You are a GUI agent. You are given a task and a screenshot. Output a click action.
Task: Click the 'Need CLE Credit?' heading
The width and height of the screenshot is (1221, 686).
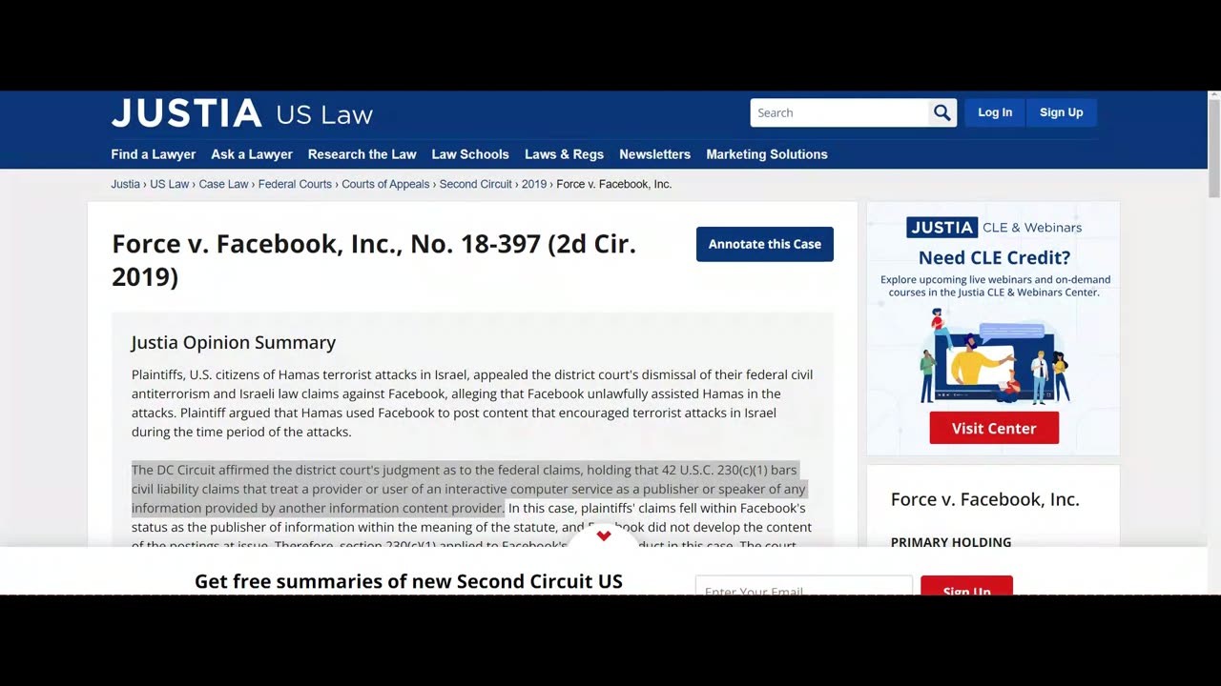tap(994, 257)
